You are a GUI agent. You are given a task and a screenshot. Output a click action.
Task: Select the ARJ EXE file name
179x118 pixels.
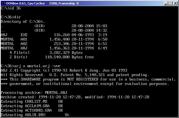coord(14,35)
